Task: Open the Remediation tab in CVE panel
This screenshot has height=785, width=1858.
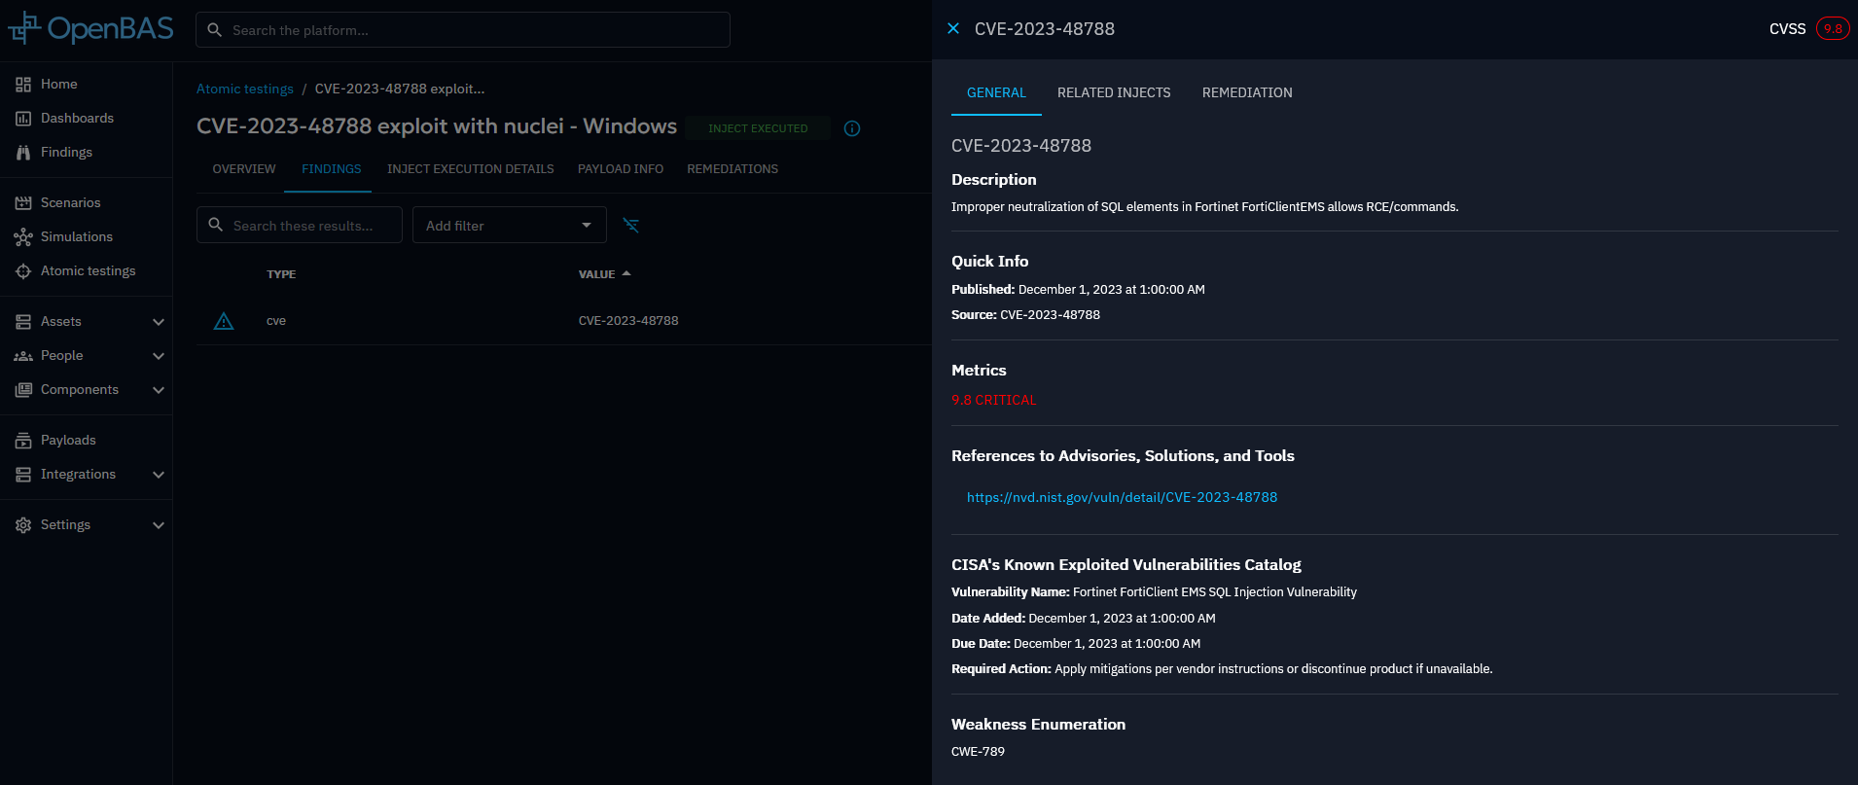Action: click(x=1246, y=93)
